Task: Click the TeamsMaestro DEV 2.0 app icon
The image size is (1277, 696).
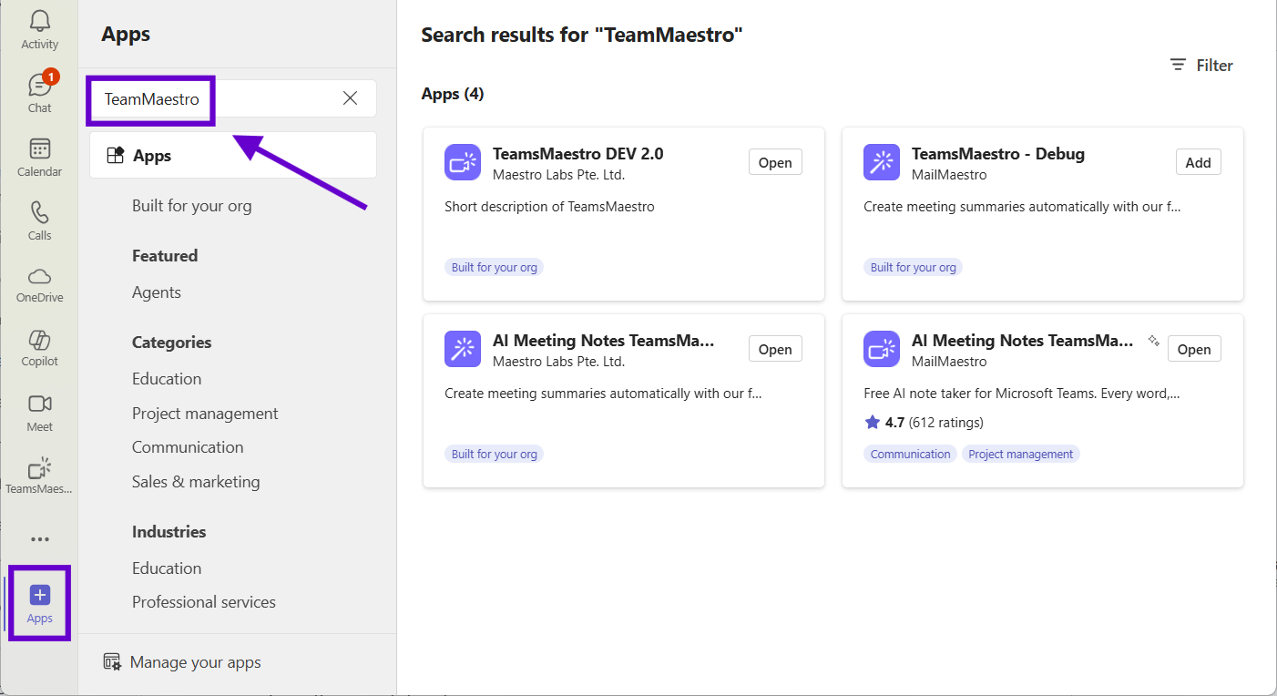Action: tap(463, 162)
